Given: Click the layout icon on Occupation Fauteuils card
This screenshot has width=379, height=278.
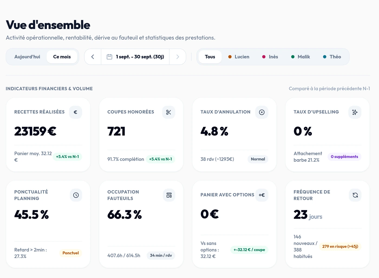Looking at the screenshot, I should (169, 195).
